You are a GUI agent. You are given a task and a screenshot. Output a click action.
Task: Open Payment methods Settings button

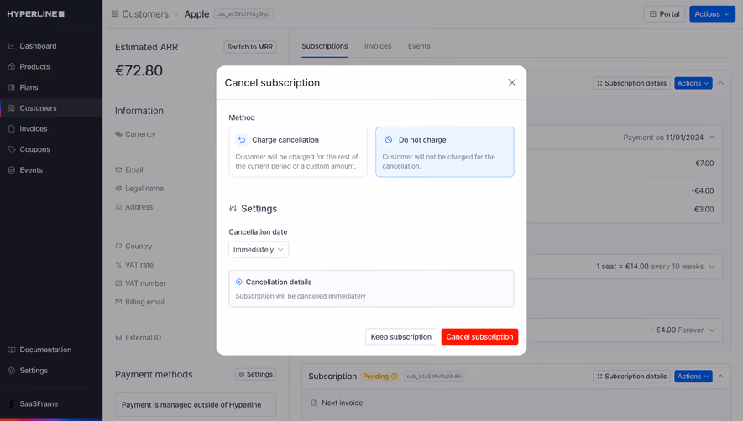pos(255,375)
